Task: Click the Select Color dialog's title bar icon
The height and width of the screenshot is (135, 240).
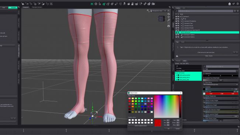Action: (x=129, y=93)
